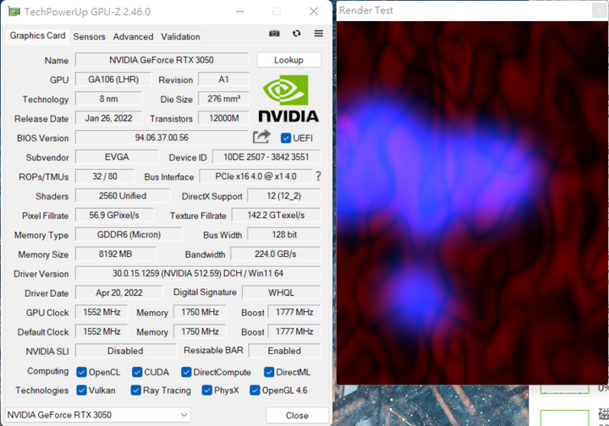The width and height of the screenshot is (609, 426).
Task: Toggle the UEFI checkbox
Action: [x=286, y=138]
